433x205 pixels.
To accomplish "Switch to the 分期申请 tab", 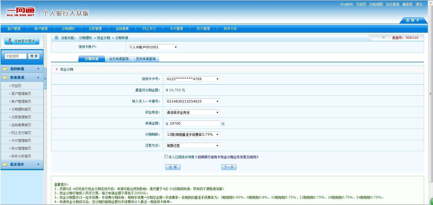I will (x=92, y=59).
